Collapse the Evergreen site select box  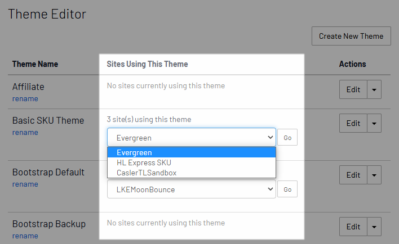[x=192, y=137]
